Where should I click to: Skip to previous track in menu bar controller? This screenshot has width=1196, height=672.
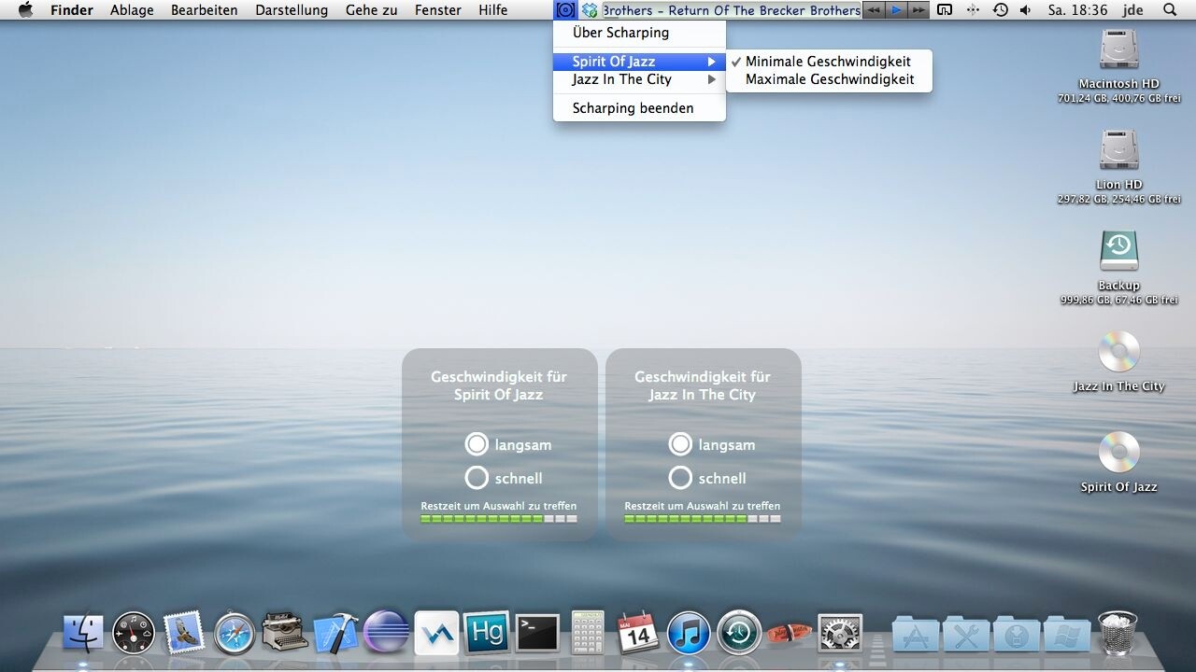[873, 10]
